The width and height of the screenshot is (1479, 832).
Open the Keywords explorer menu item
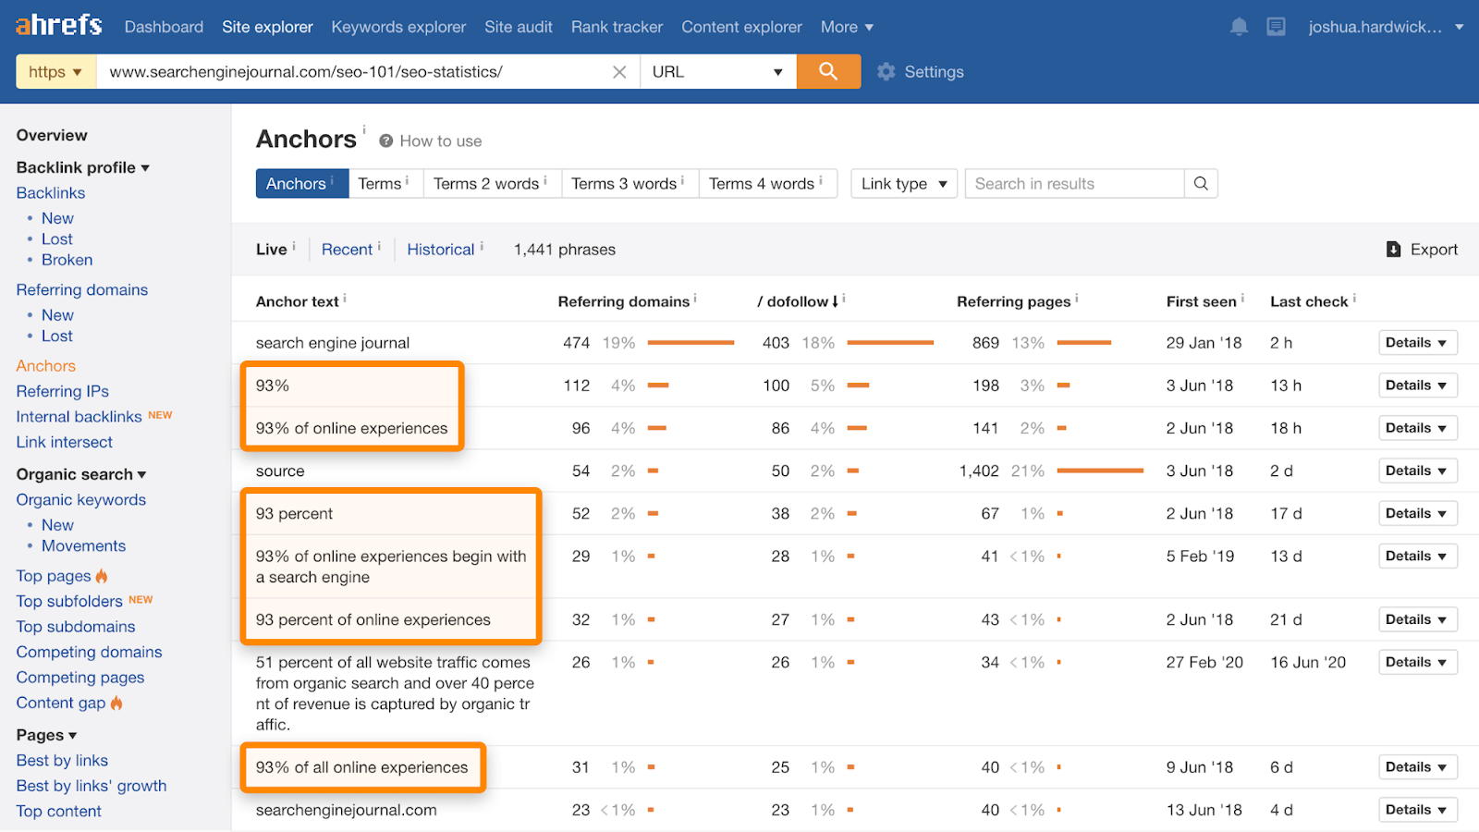[x=397, y=27]
